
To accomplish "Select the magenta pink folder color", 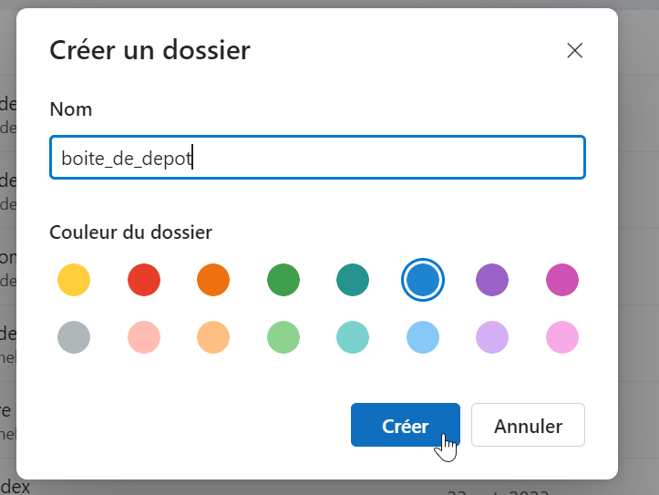I will click(x=562, y=280).
